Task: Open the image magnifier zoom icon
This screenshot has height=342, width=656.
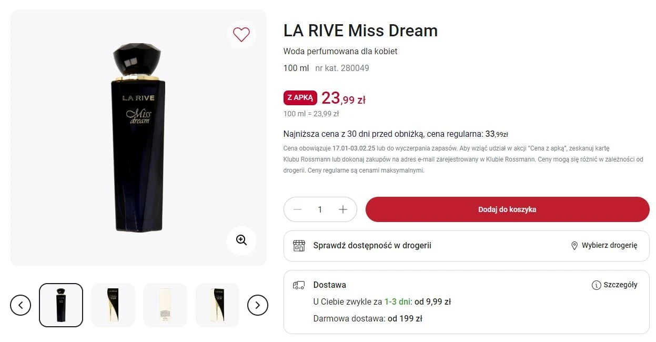Action: (x=241, y=240)
